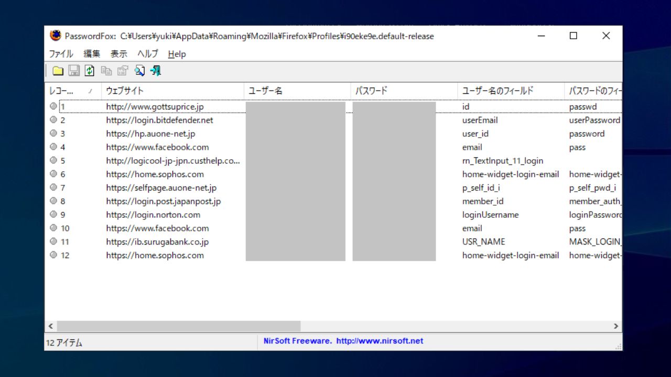Click the bullet icon of record 2
Screen dimensions: 671x377
pos(53,120)
